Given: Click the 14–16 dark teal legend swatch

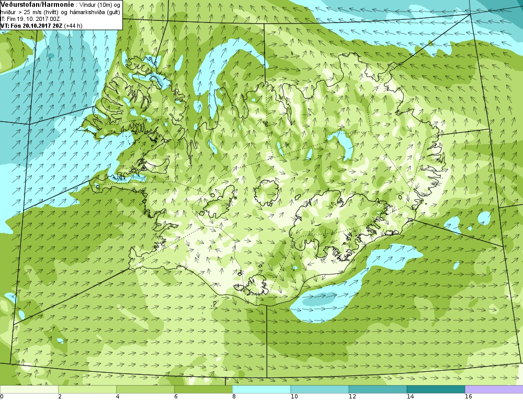Looking at the screenshot, I should 436,390.
